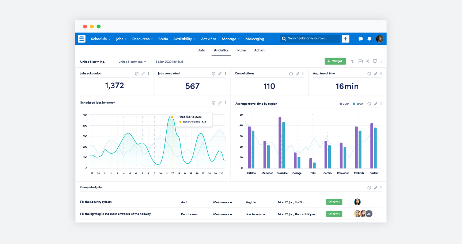The image size is (462, 244).
Task: Toggle the 2019 legend series
Action: (344, 104)
